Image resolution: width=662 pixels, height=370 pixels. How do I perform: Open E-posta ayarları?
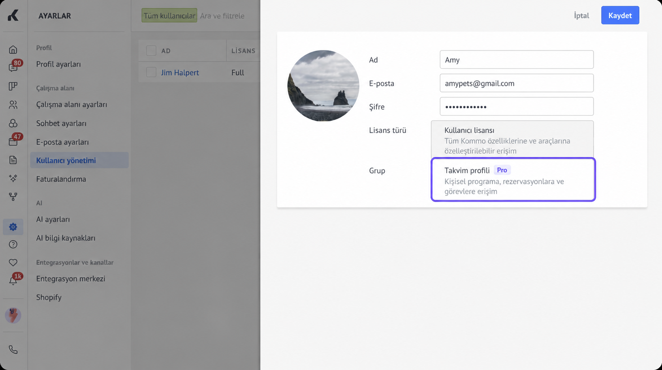(x=62, y=142)
